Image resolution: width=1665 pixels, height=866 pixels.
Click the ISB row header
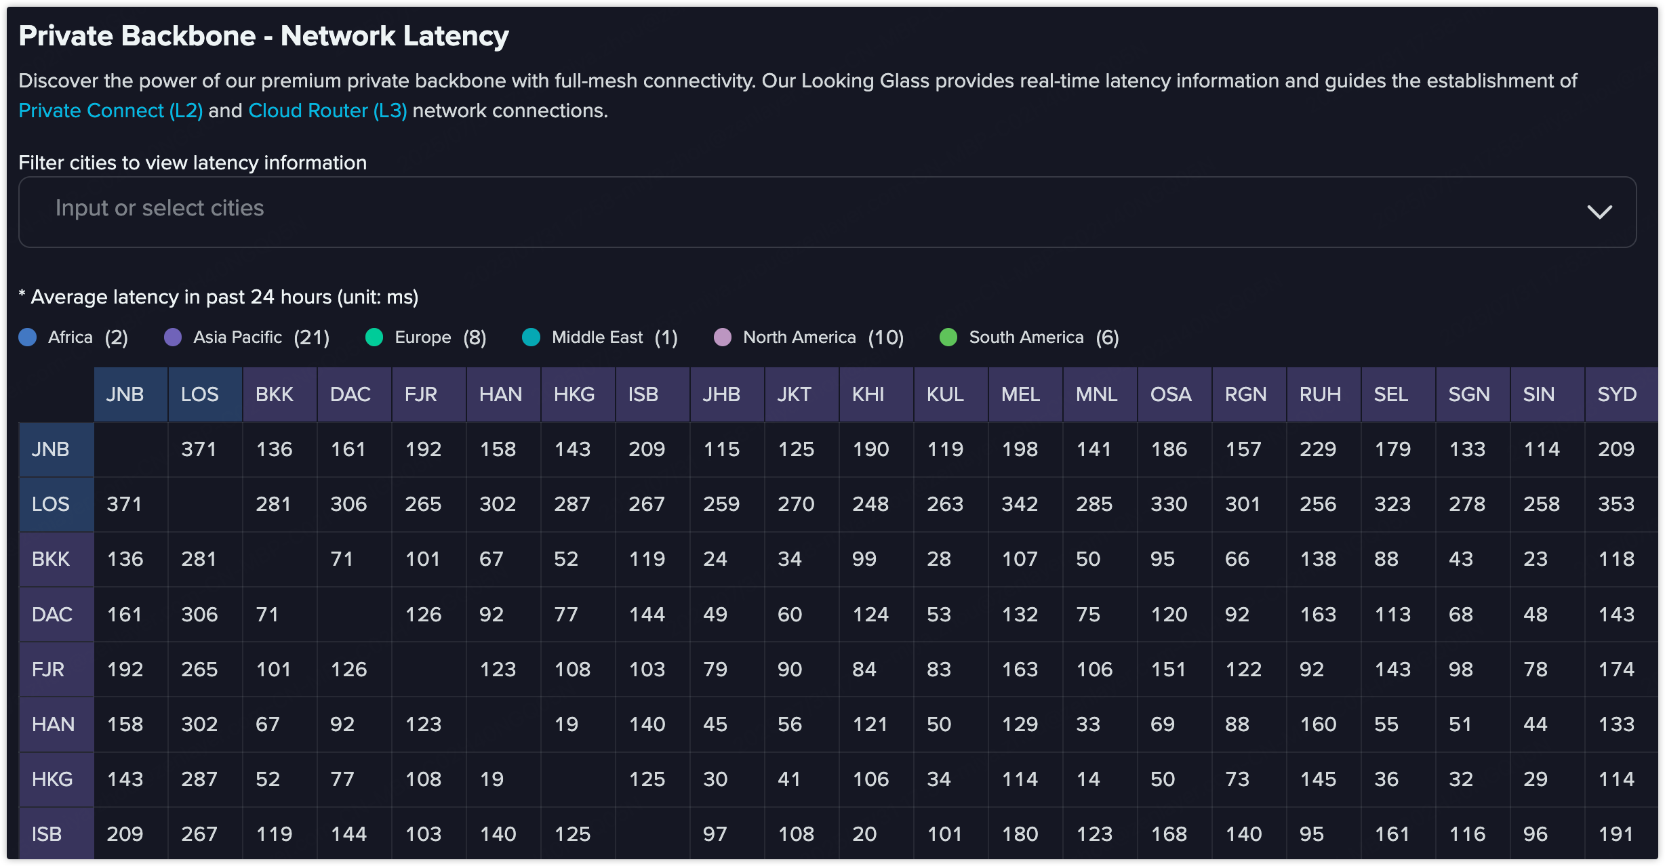click(x=47, y=834)
